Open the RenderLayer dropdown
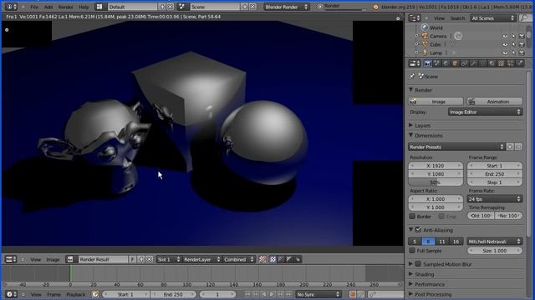This screenshot has width=535, height=300. 201,259
